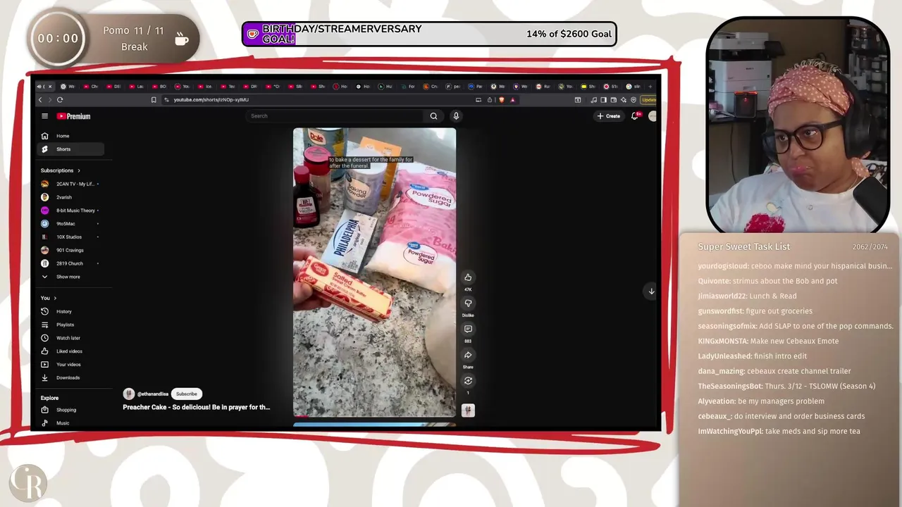The height and width of the screenshot is (507, 902).
Task: Open comments with the 883 comments icon
Action: tap(468, 329)
